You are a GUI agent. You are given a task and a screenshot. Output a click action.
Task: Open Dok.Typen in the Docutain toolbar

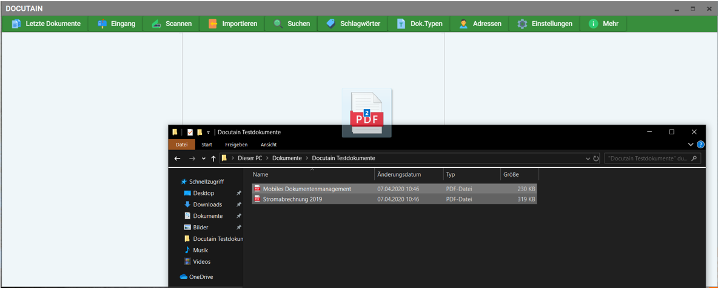pyautogui.click(x=420, y=24)
